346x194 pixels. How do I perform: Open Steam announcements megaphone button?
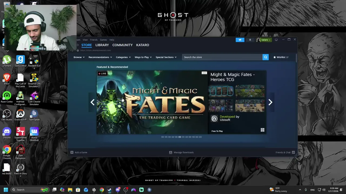(240, 40)
